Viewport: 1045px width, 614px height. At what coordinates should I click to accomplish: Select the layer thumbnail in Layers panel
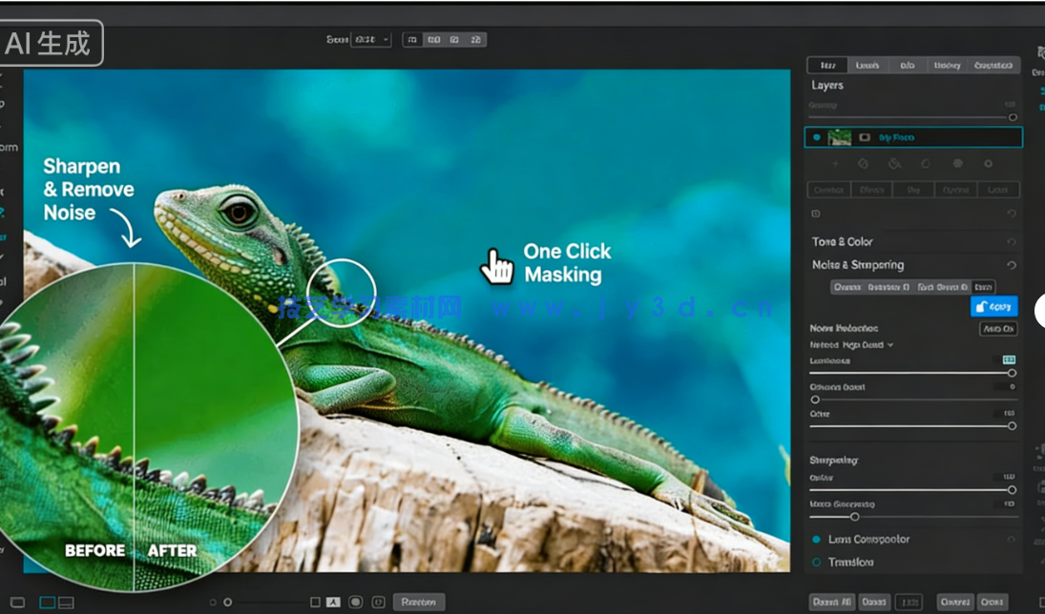[840, 137]
